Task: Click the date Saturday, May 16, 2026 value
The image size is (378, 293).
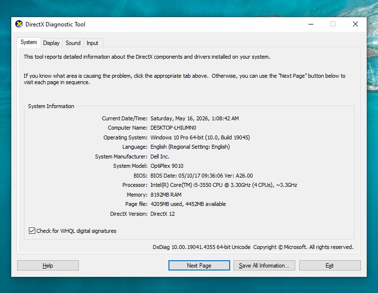Action: pyautogui.click(x=194, y=118)
